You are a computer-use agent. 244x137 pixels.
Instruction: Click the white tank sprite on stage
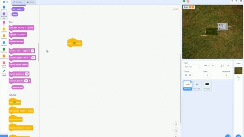click(x=222, y=26)
